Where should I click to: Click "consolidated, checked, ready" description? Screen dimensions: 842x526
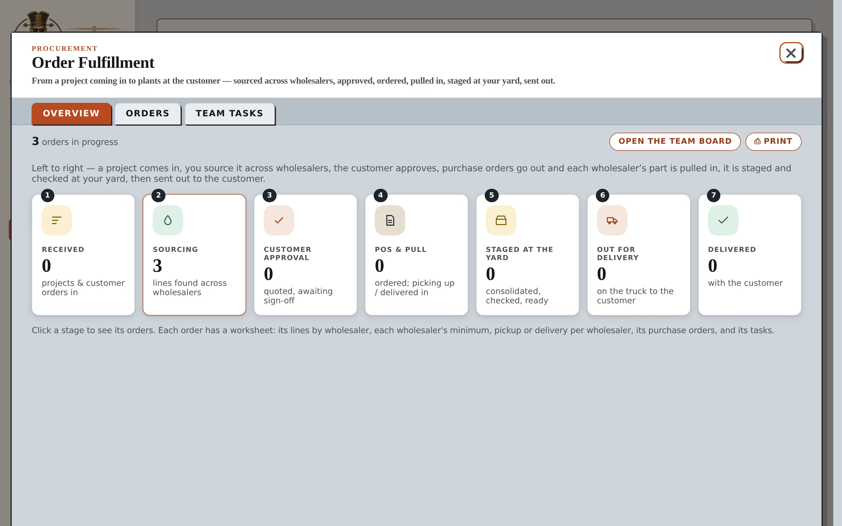click(x=517, y=296)
